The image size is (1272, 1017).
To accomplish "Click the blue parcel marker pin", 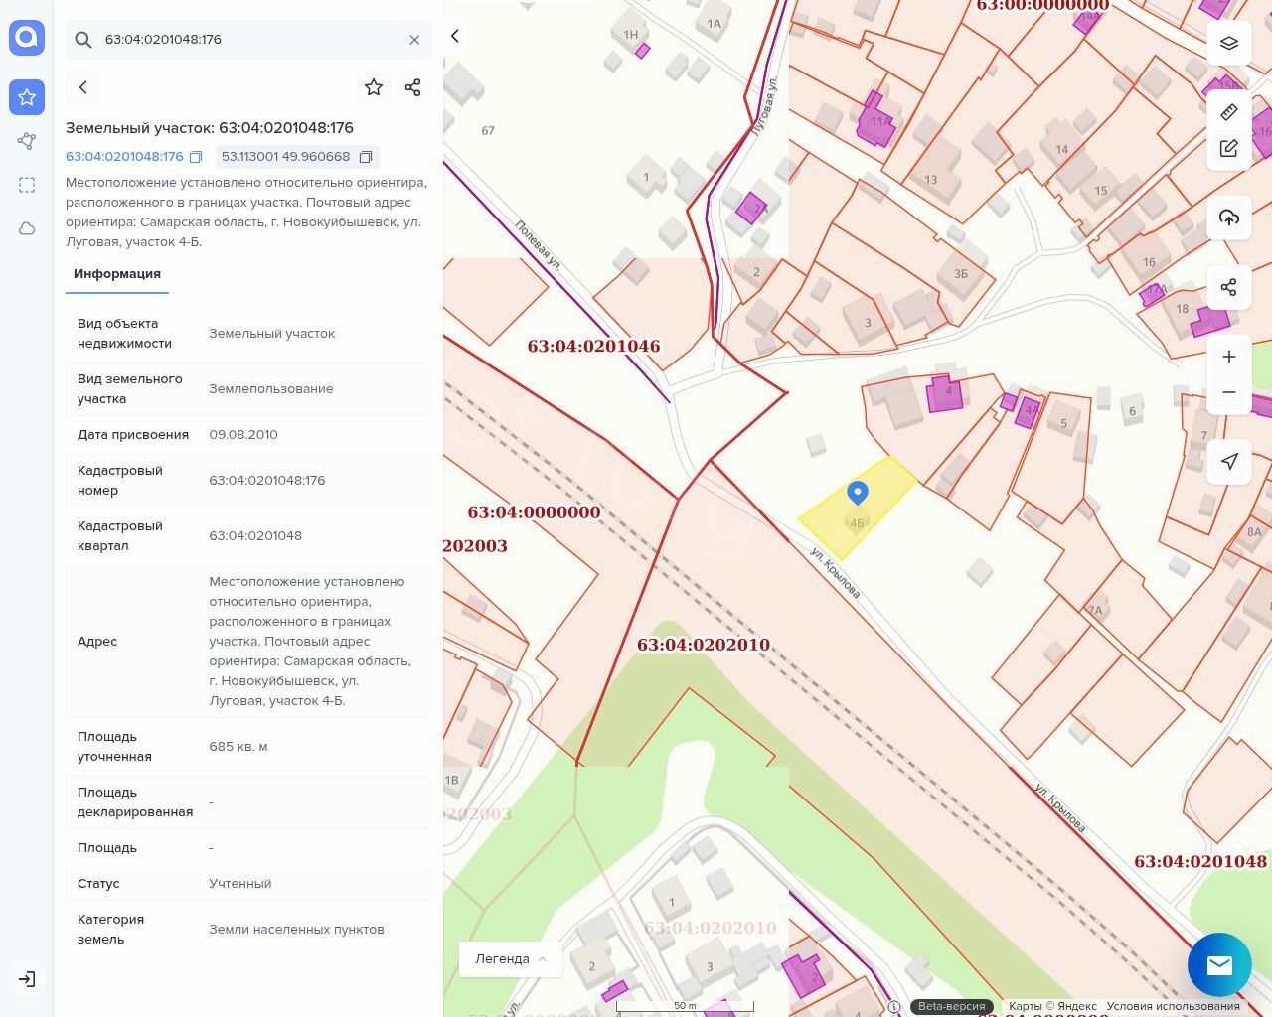I will [858, 492].
